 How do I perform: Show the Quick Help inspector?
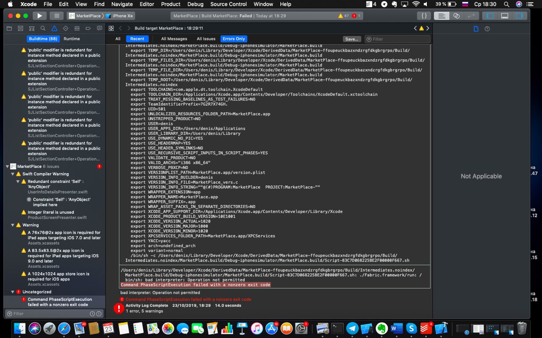pos(487,29)
